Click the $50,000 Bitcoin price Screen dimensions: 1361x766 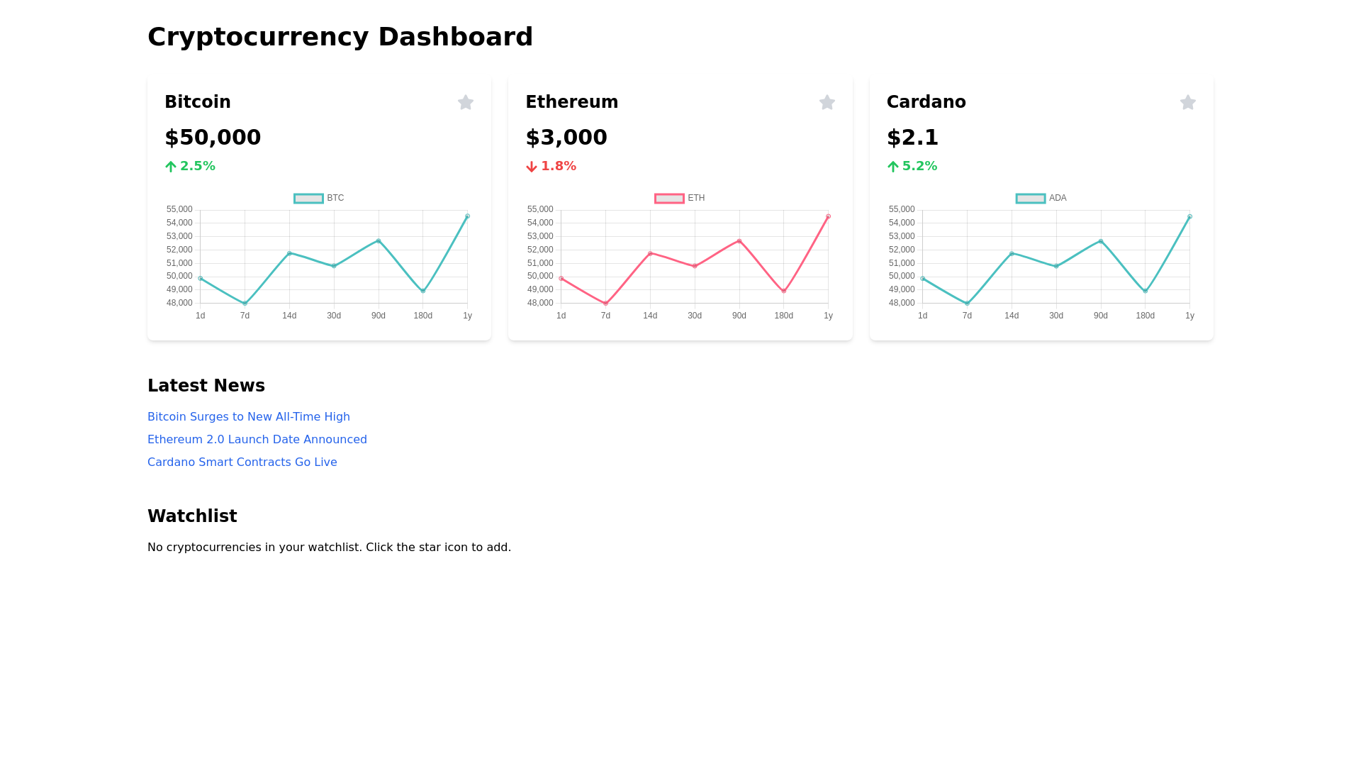(x=213, y=138)
